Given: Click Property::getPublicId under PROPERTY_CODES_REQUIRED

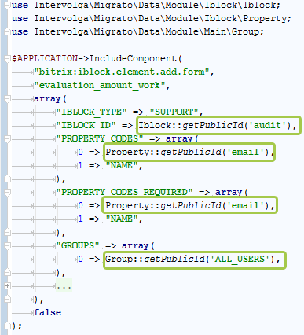Looking at the screenshot, I should [x=188, y=205].
